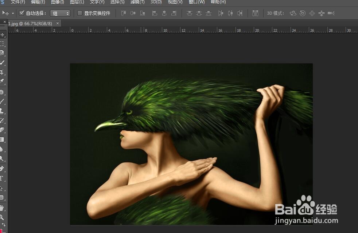Align left edges of layers
This screenshot has width=358, height=233.
[155, 13]
